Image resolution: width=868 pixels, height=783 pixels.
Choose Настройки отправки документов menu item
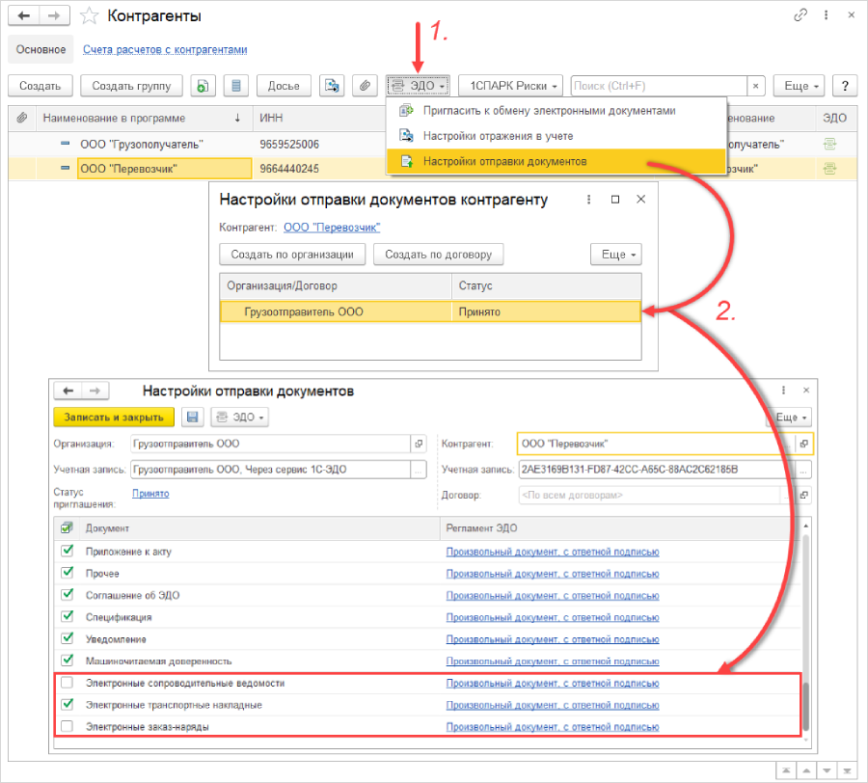point(556,162)
